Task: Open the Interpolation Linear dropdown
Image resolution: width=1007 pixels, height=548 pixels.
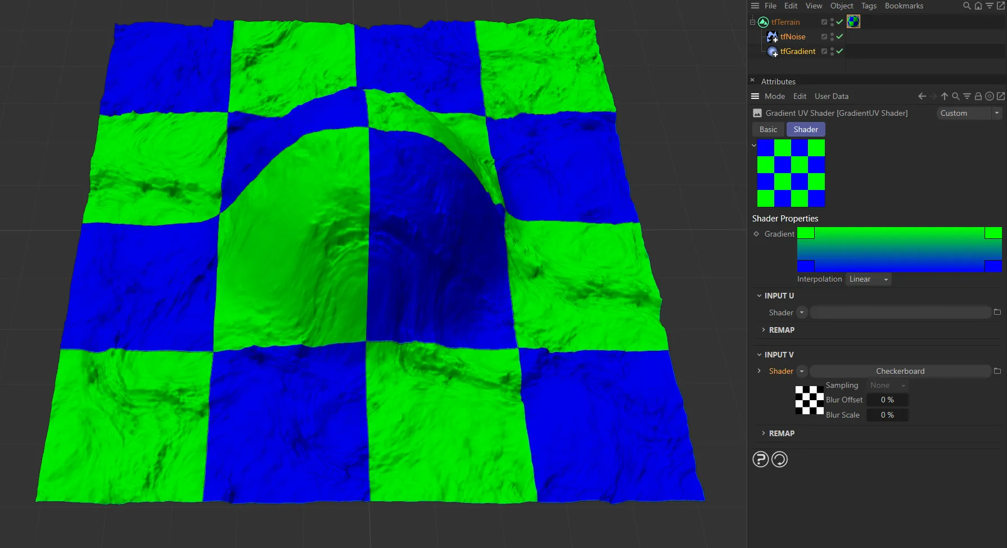Action: (x=869, y=279)
